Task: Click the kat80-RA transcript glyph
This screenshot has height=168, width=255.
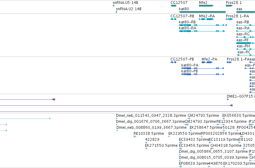Action: point(202,31)
